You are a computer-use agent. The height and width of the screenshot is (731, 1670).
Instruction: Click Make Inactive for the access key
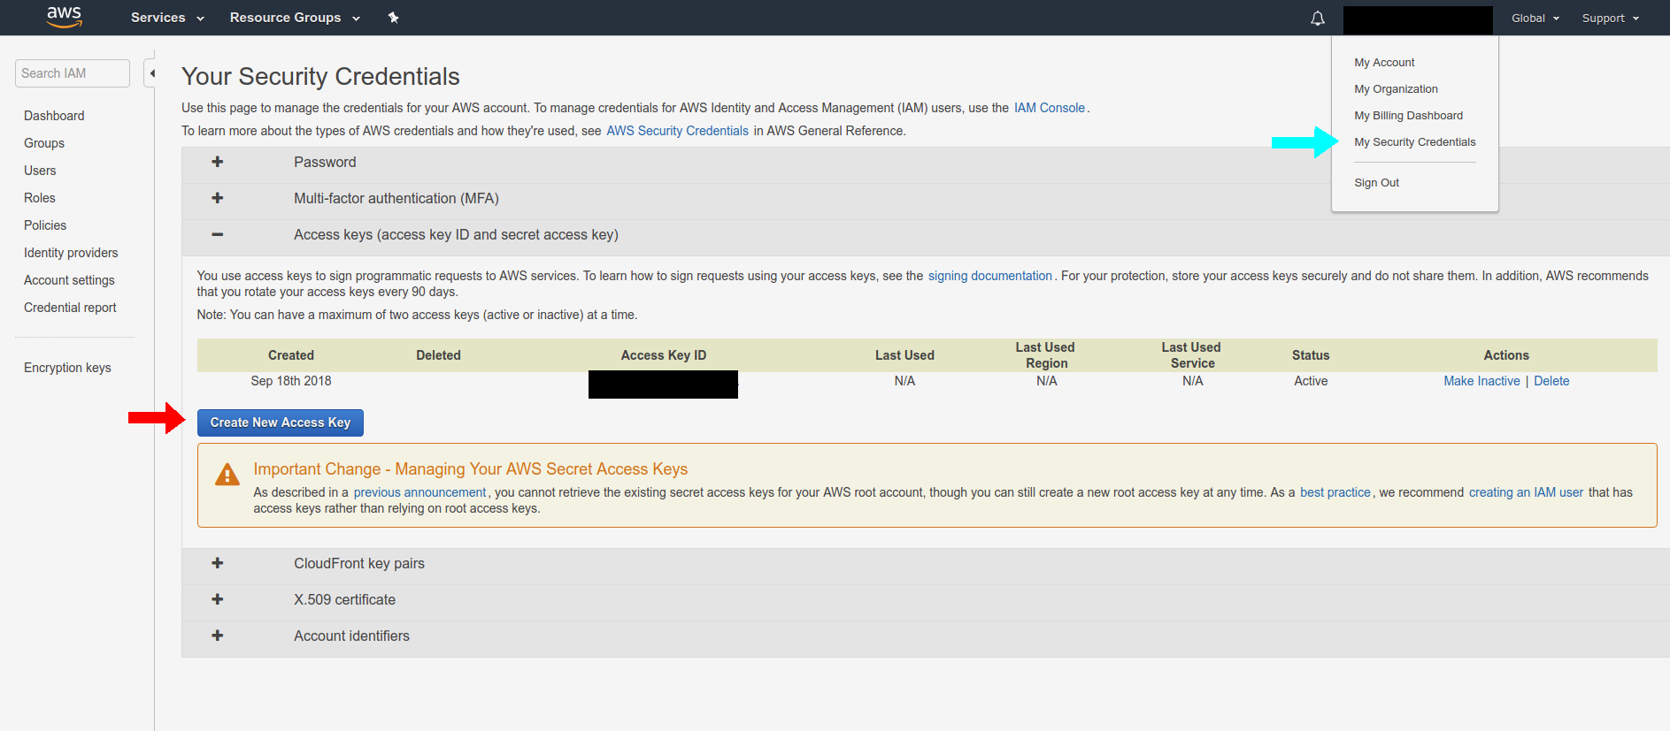[x=1481, y=381]
